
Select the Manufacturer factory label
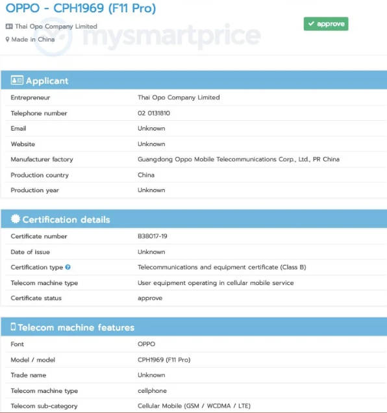click(42, 159)
